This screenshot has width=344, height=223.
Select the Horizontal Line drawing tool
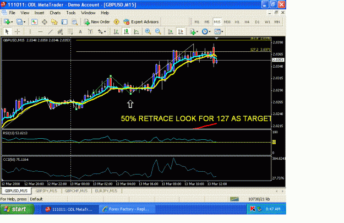(x=40, y=31)
